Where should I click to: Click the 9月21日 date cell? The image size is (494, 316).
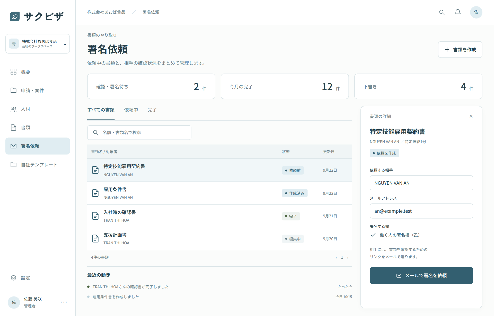click(x=330, y=216)
